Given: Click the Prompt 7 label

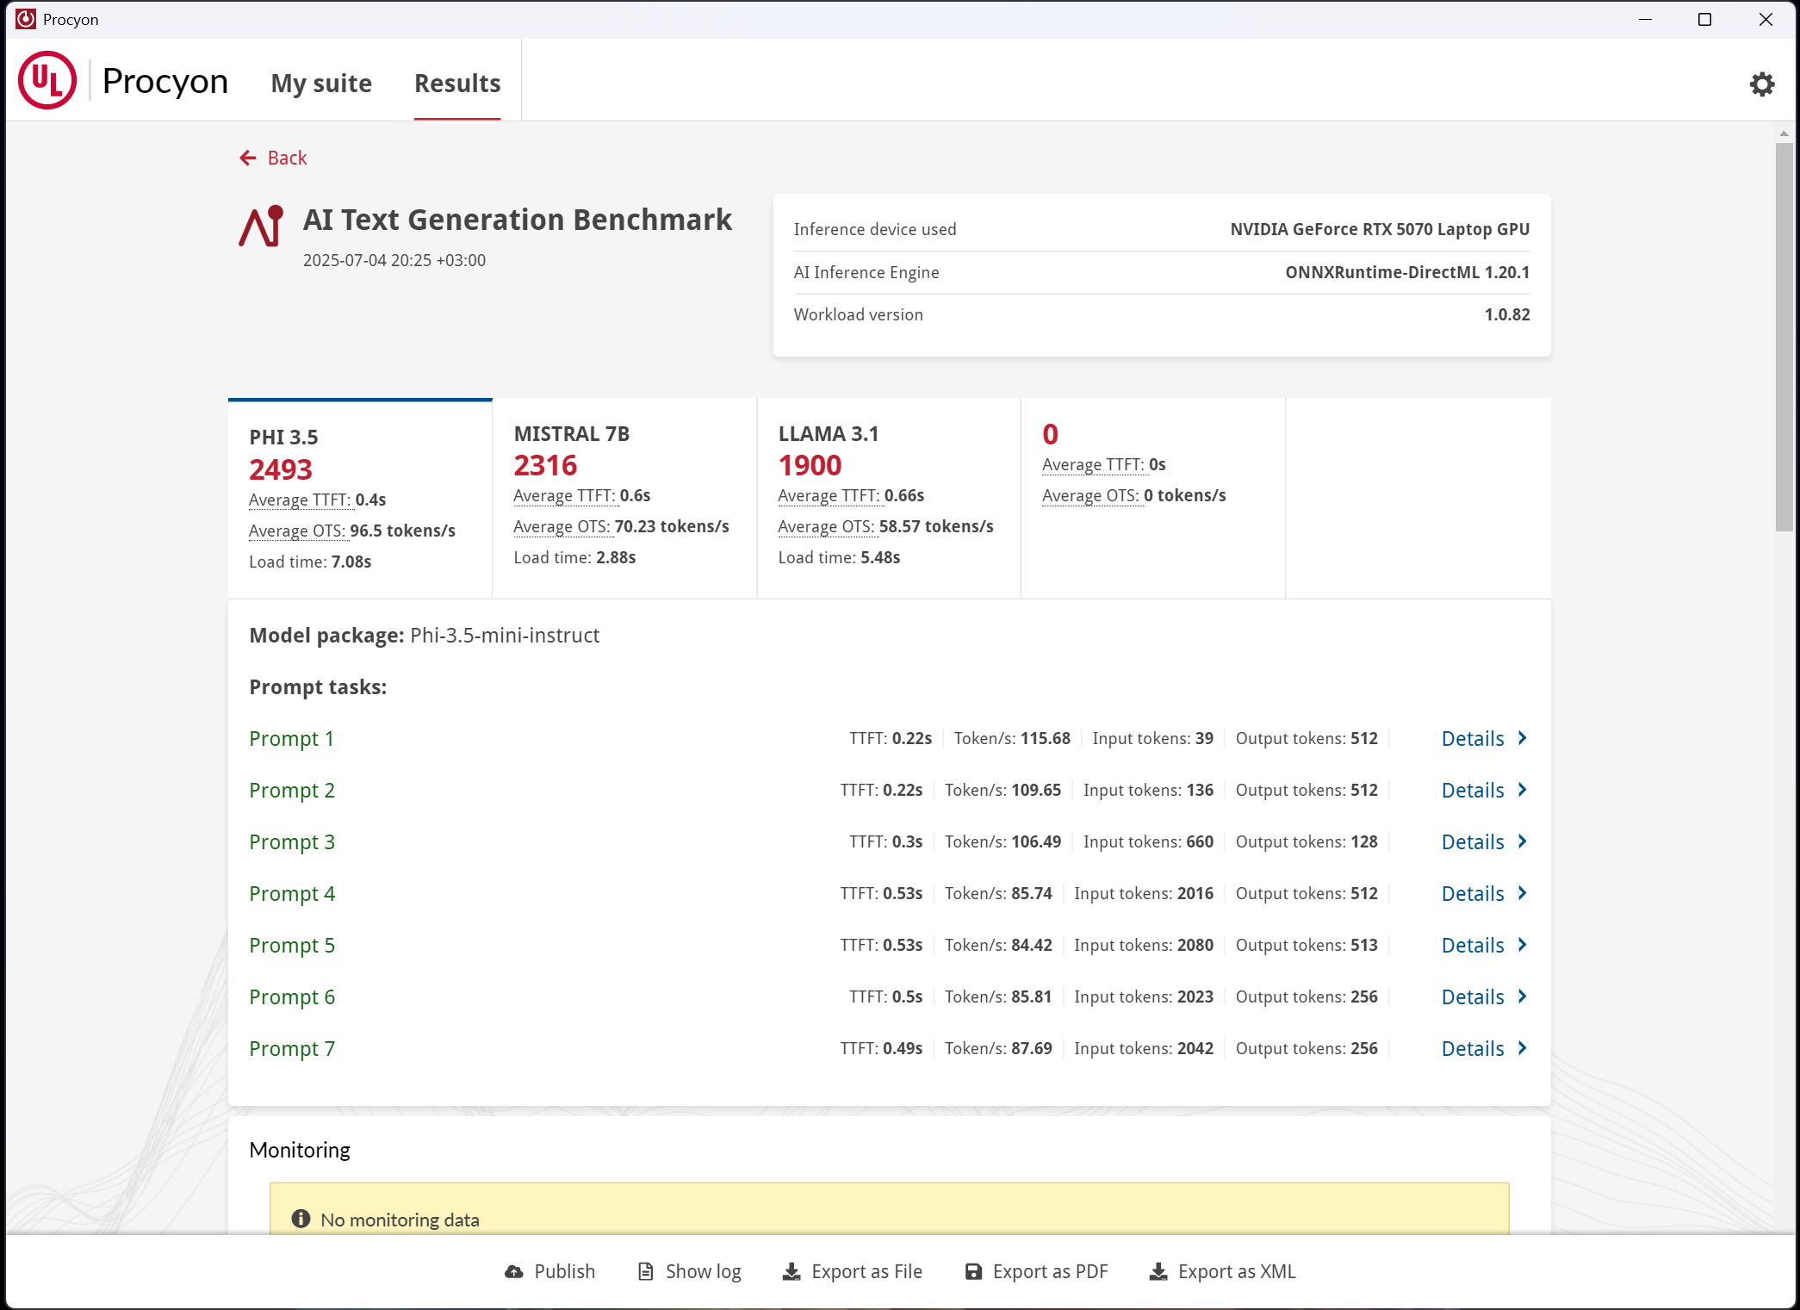Looking at the screenshot, I should (x=292, y=1048).
